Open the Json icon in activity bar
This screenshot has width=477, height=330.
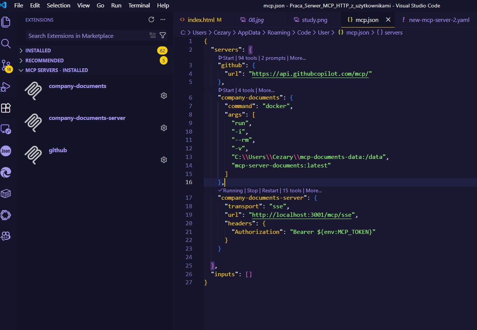6,151
